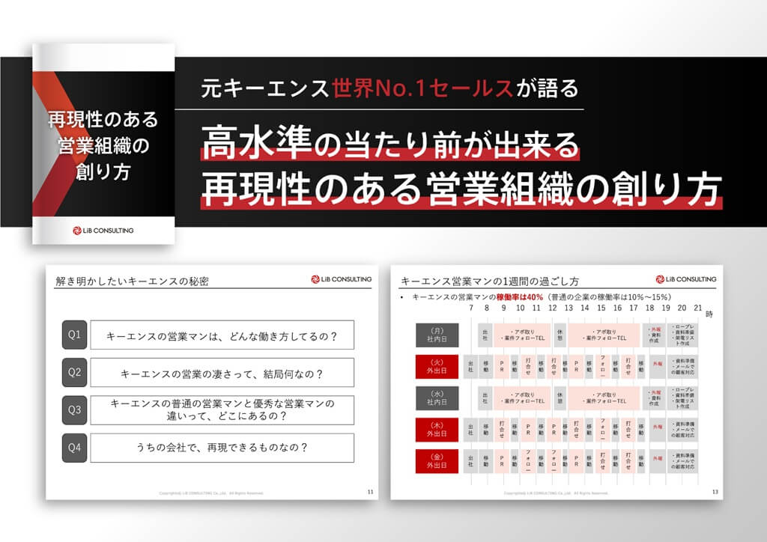Select the (火) 外出日 day label
767x542 pixels.
pyautogui.click(x=437, y=367)
